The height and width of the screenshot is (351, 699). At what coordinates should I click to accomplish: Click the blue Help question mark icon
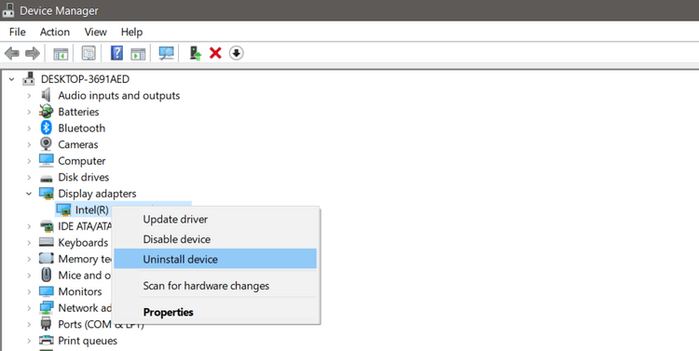click(116, 53)
